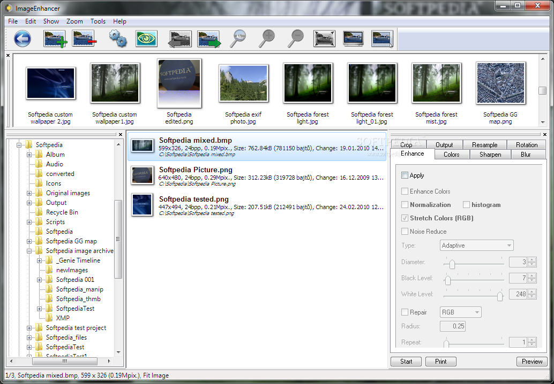Open the Repair RGB dropdown

tap(460, 312)
